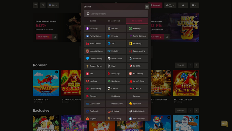This screenshot has width=232, height=131.
Task: Select the ZeusPlay provider
Action: [94, 28]
